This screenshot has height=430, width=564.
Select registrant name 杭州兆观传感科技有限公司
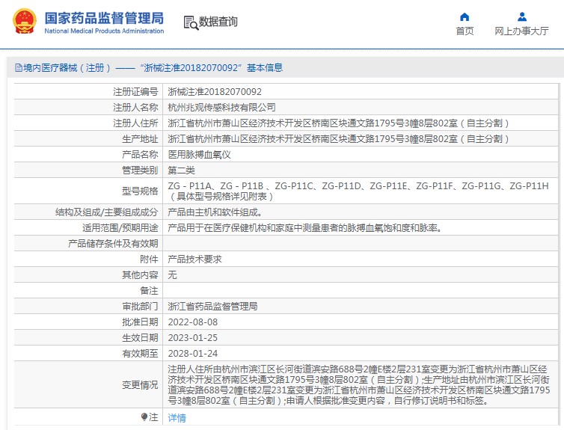221,108
